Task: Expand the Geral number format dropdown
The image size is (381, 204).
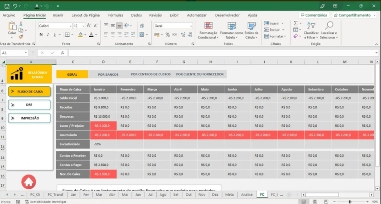Action: 190,26
